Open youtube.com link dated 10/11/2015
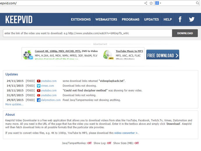 pos(49,90)
